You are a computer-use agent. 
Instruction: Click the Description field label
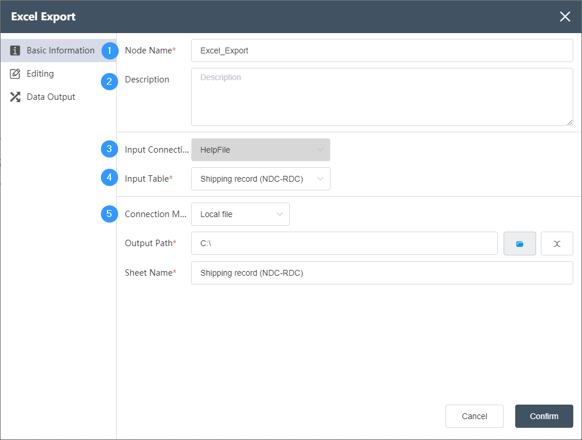pos(147,80)
